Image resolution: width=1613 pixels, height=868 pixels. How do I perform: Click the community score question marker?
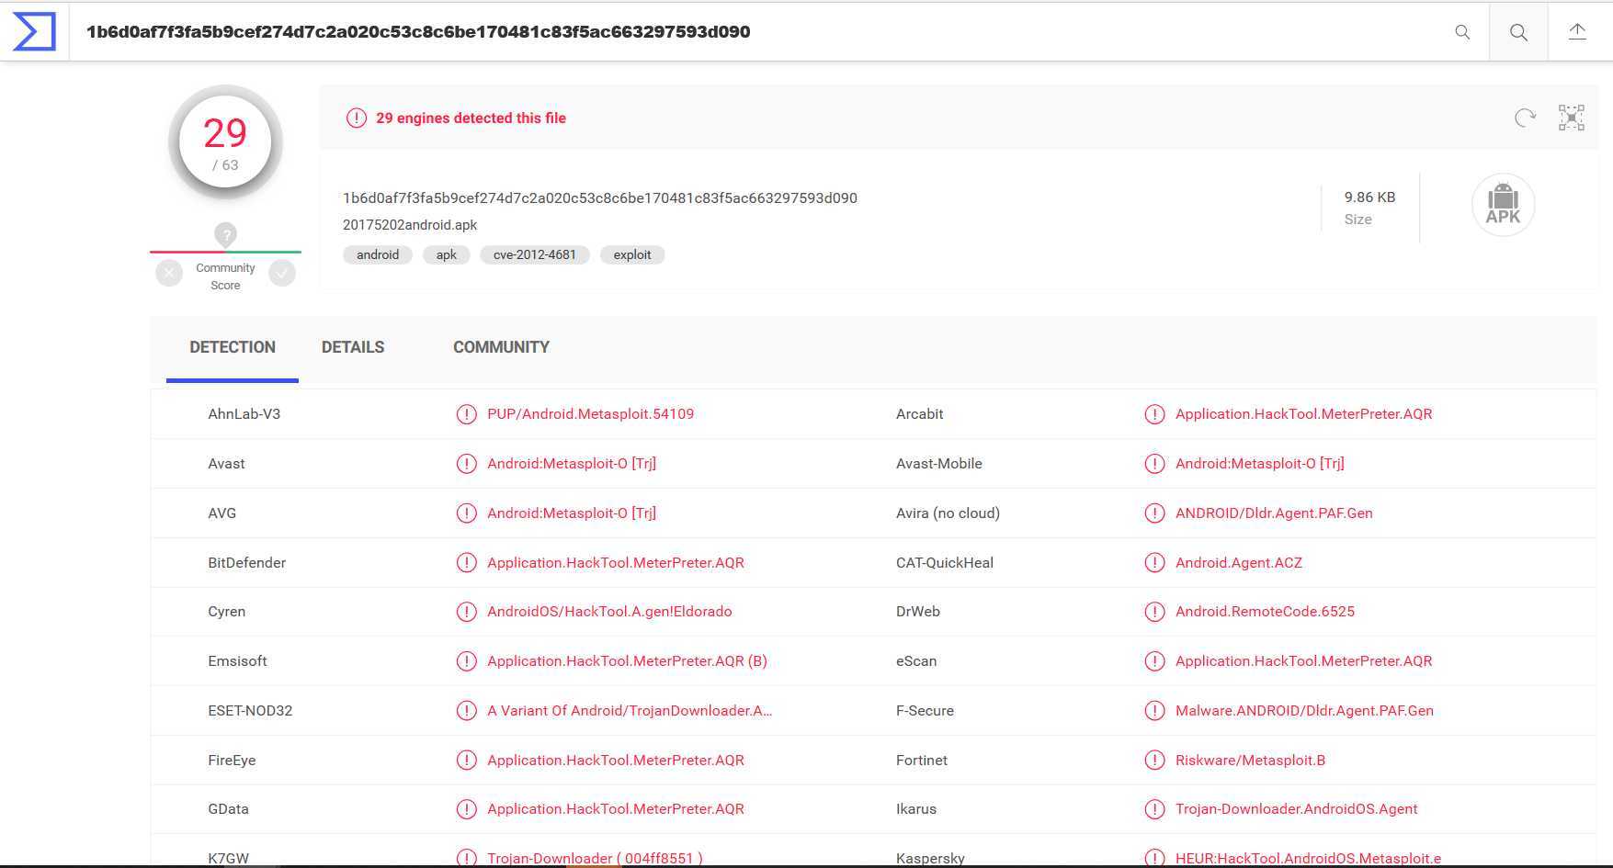pyautogui.click(x=225, y=235)
